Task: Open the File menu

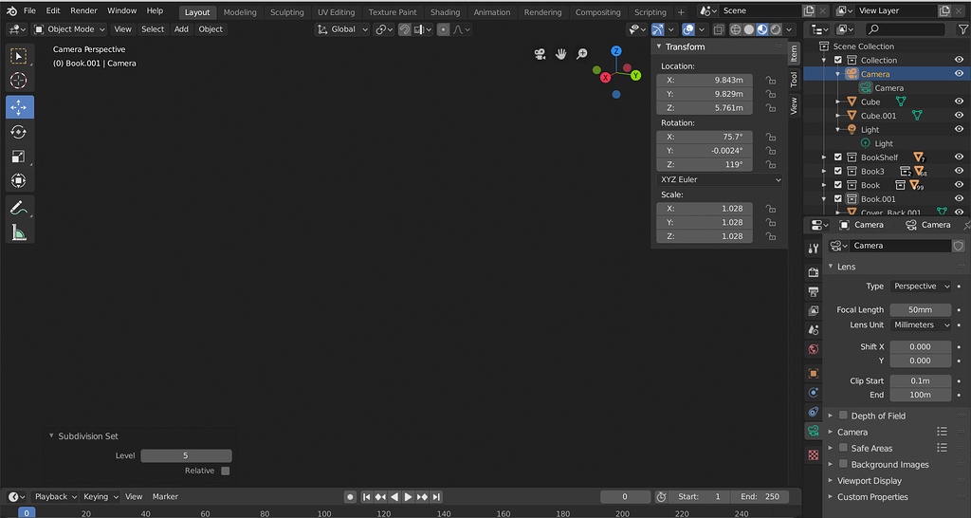Action: click(29, 10)
